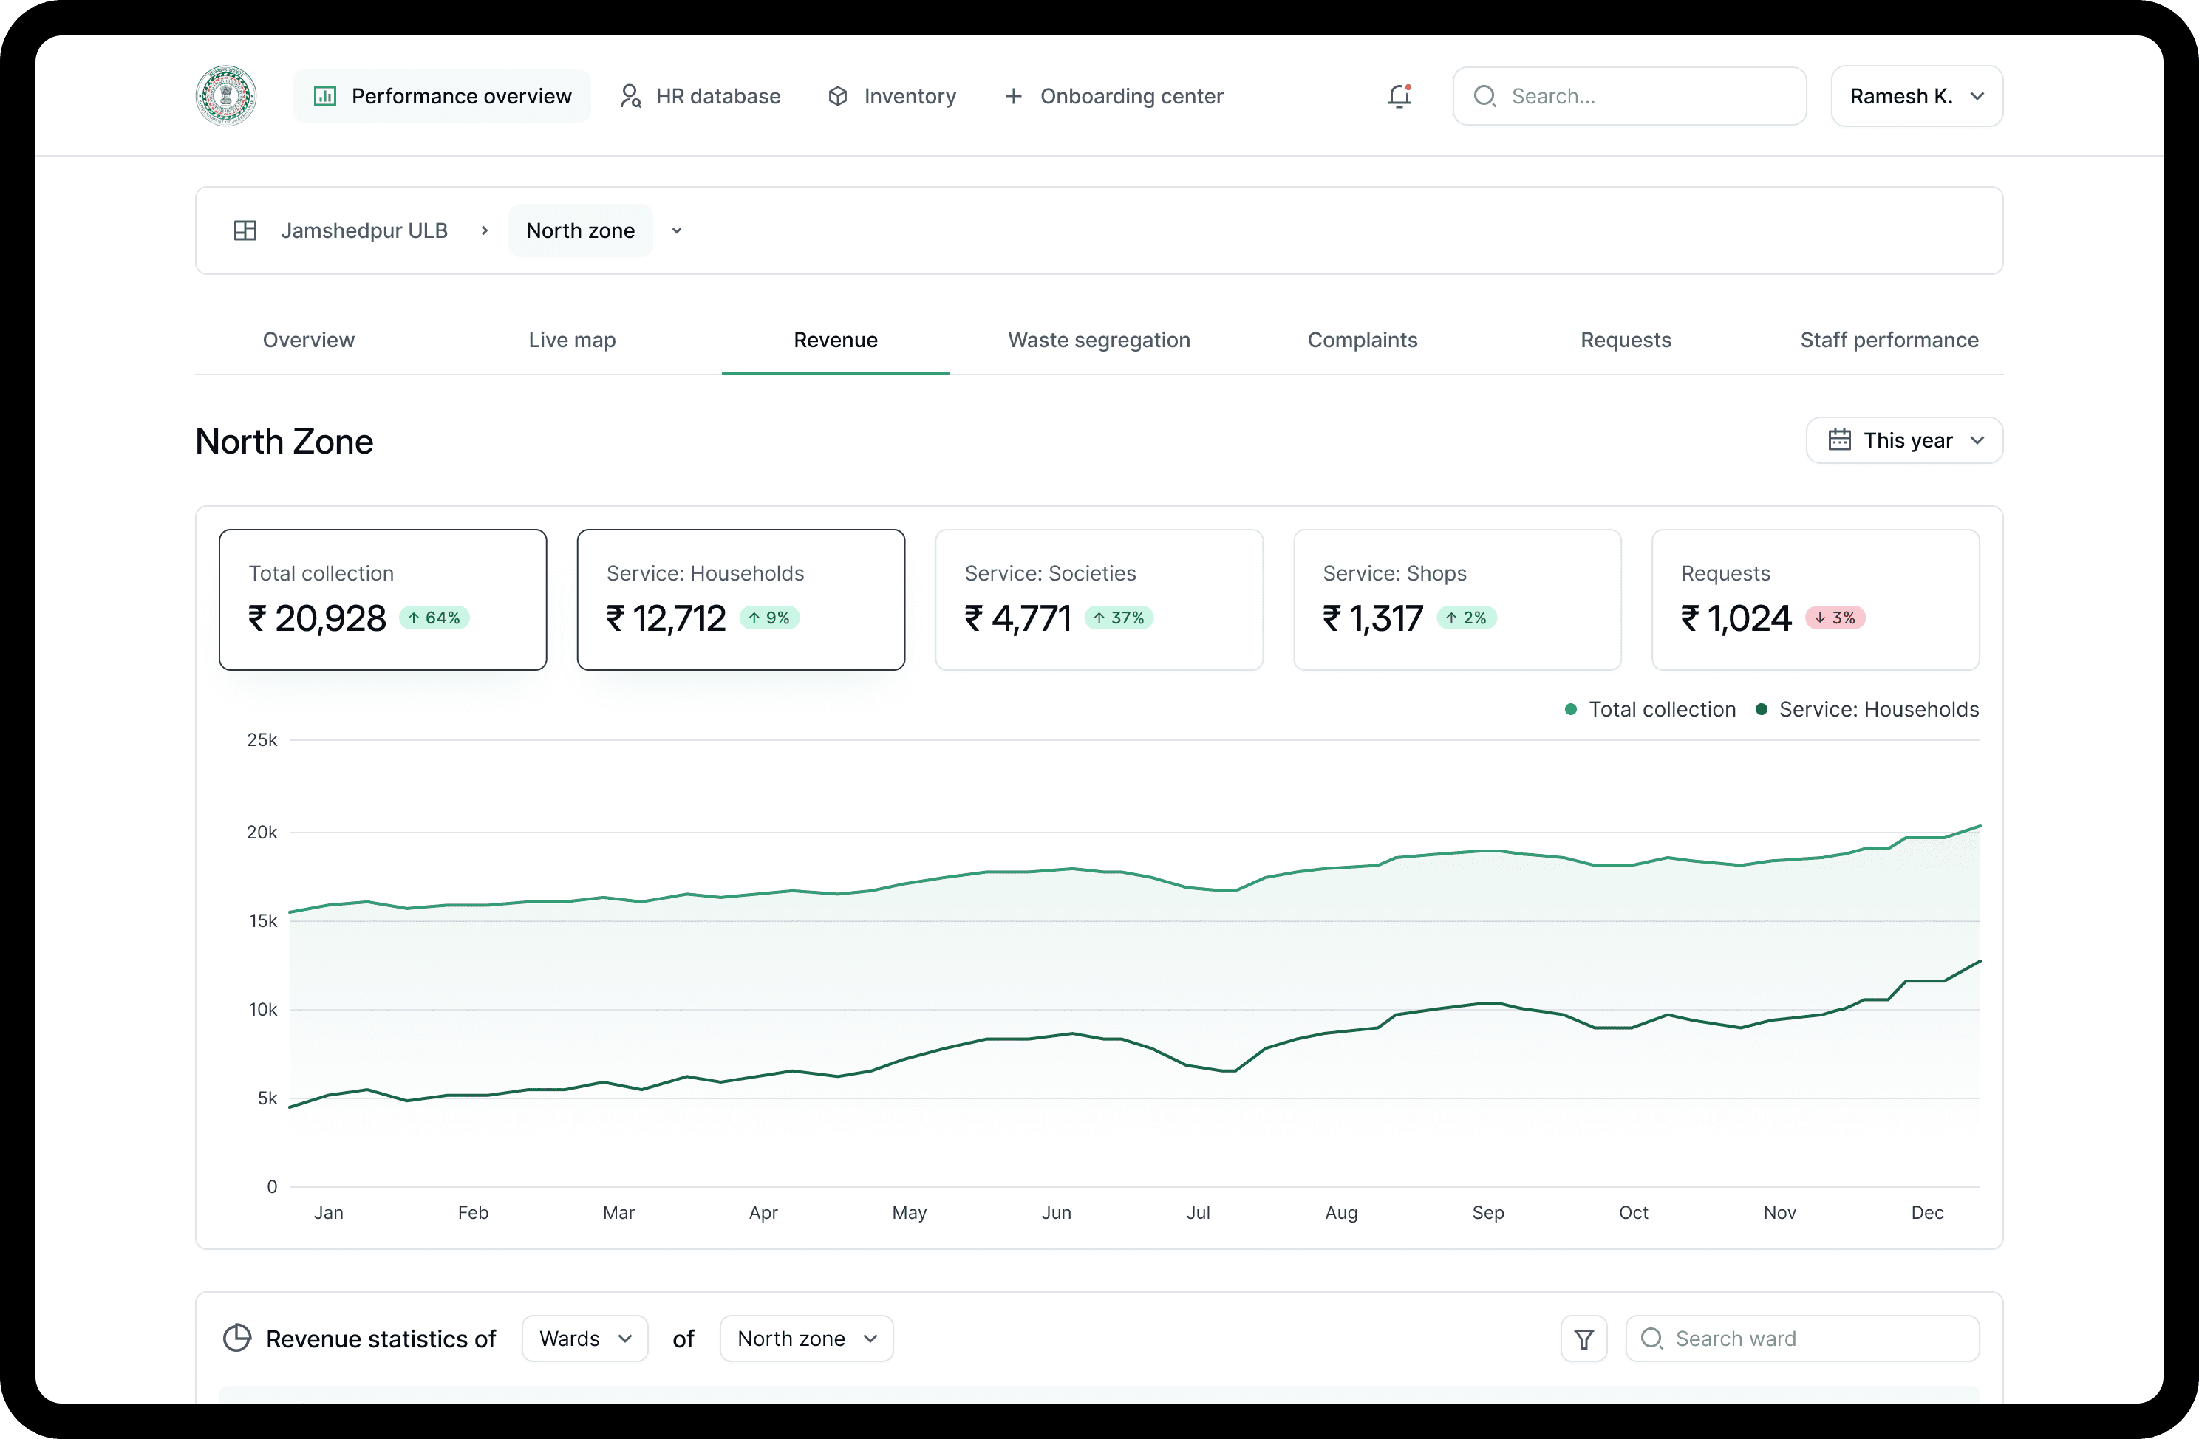Click the filter funnel icon
Image resolution: width=2199 pixels, height=1439 pixels.
(x=1583, y=1339)
